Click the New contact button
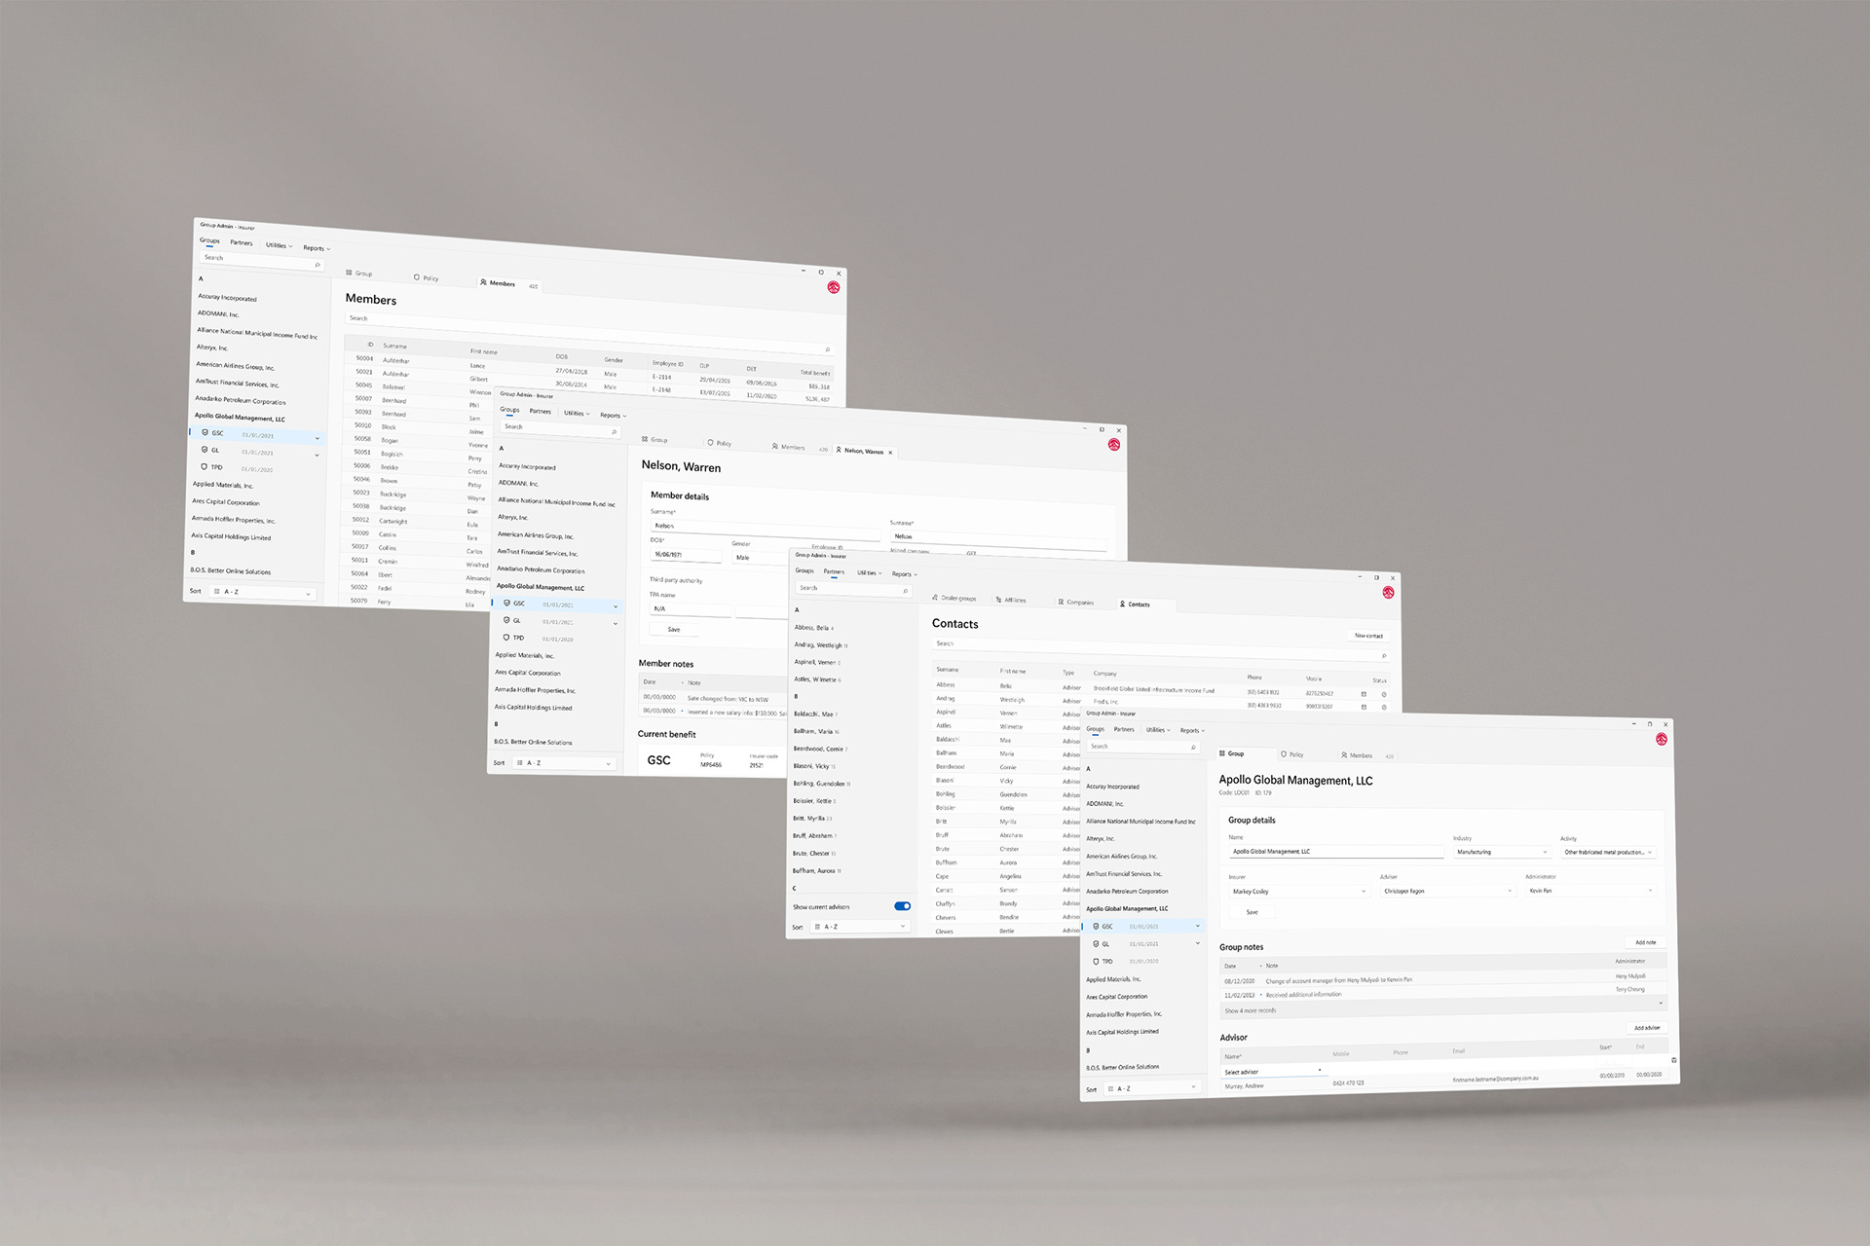Screen dimensions: 1870x1246 click(x=1367, y=636)
